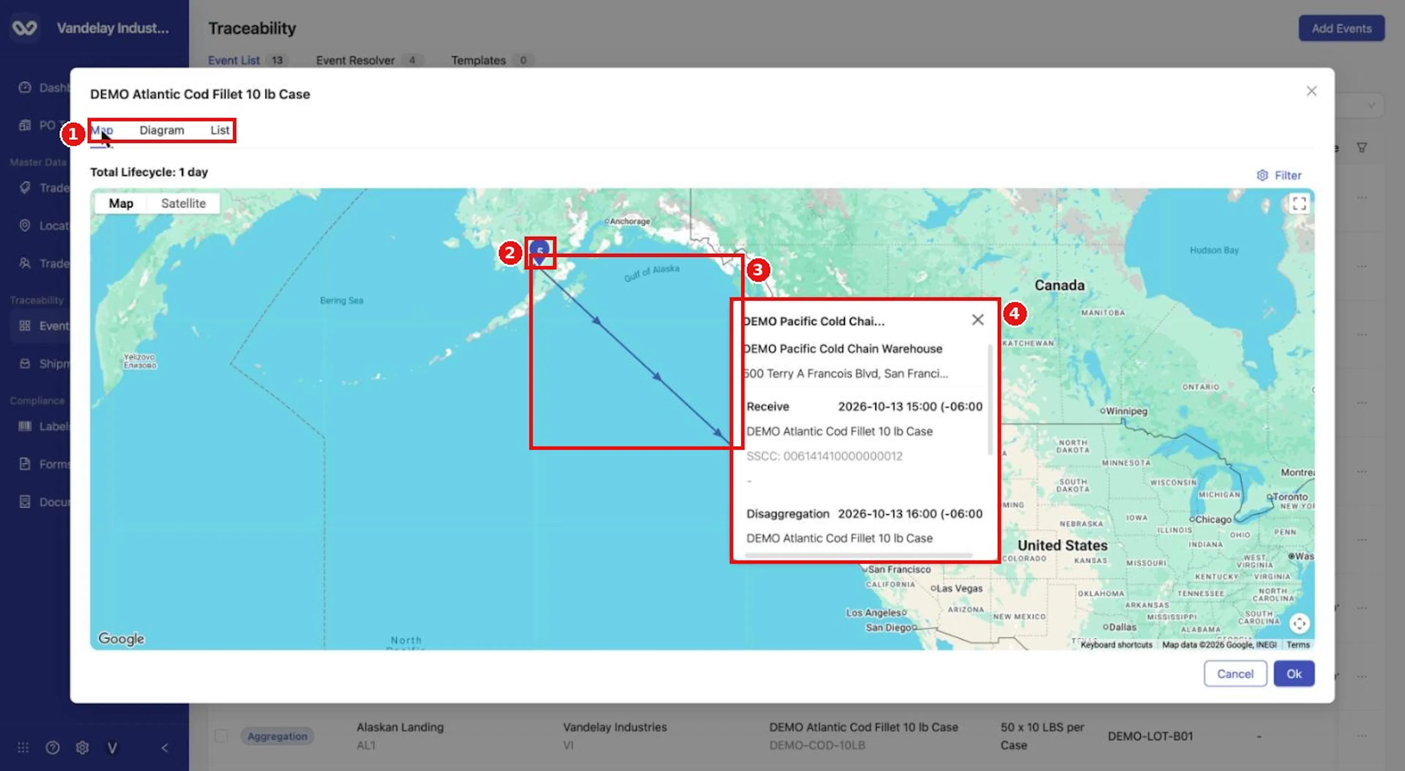This screenshot has height=771, width=1405.
Task: Click the Add Events button
Action: pyautogui.click(x=1341, y=29)
